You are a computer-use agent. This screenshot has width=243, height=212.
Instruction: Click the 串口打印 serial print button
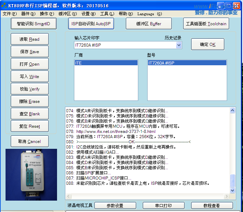click(x=163, y=205)
